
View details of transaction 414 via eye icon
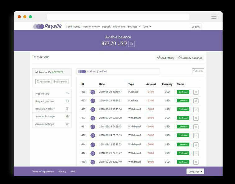[x=196, y=145]
